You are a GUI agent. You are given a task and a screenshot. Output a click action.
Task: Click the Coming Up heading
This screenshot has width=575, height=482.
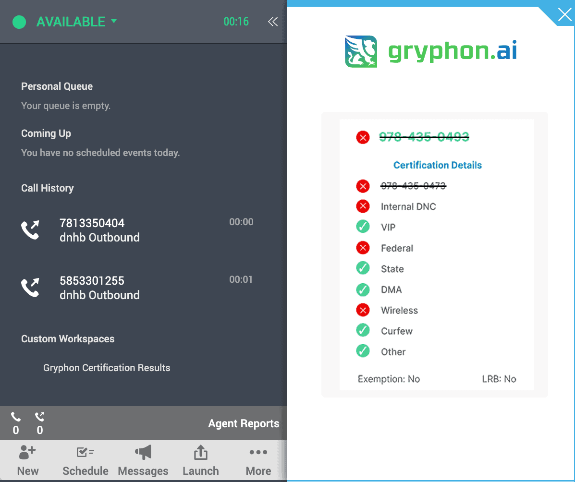coord(46,133)
